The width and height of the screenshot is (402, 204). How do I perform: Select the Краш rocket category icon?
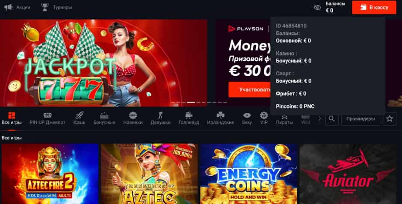[x=79, y=115]
